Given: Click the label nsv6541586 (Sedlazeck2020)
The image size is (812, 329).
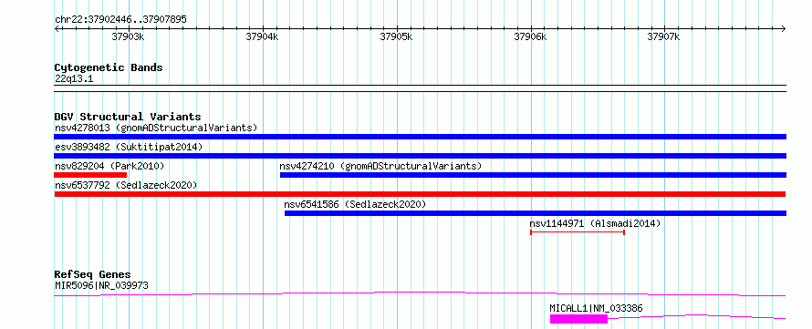Looking at the screenshot, I should (355, 204).
